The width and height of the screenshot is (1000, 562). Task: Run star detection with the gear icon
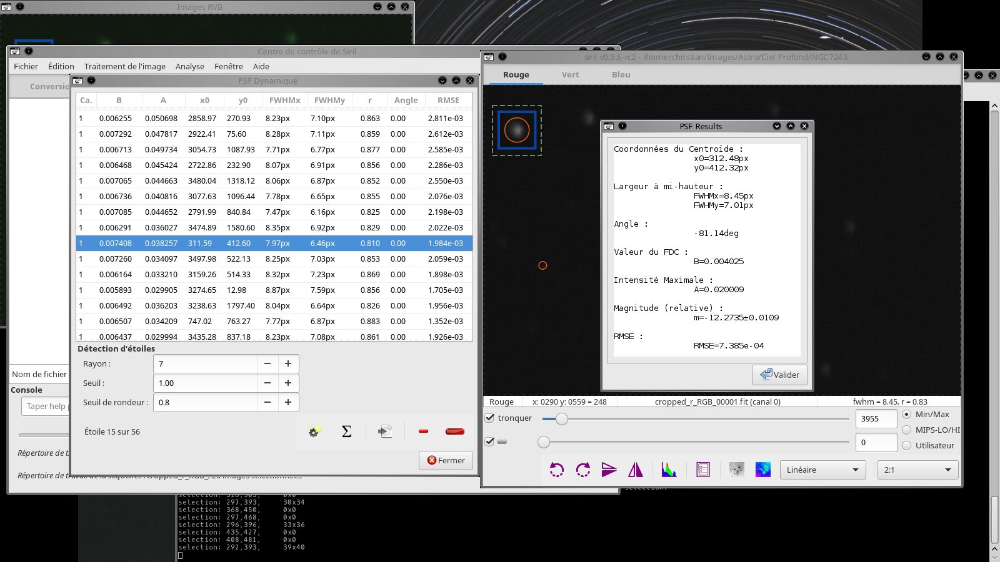(314, 431)
